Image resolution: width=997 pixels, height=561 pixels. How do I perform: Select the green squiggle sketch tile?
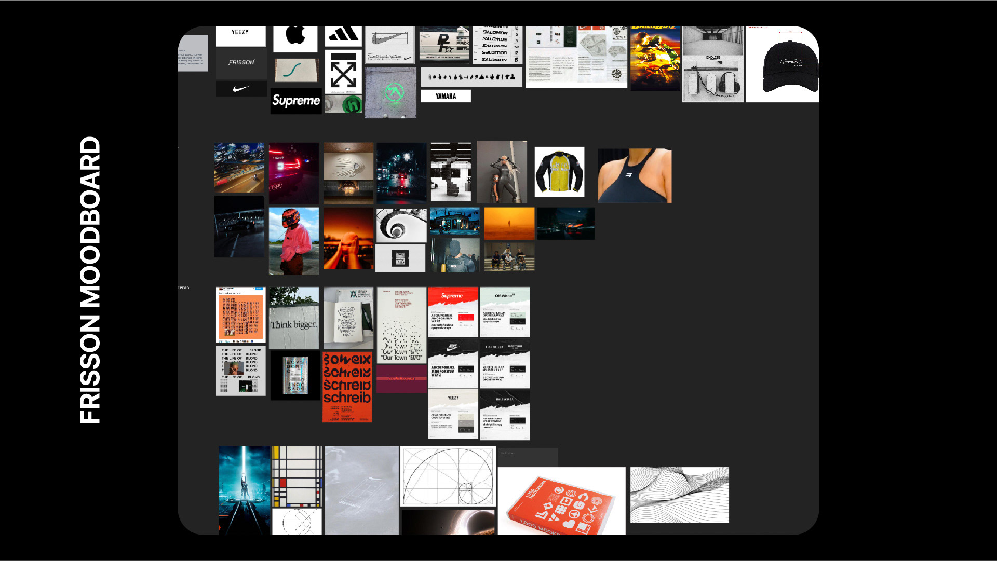(x=296, y=70)
